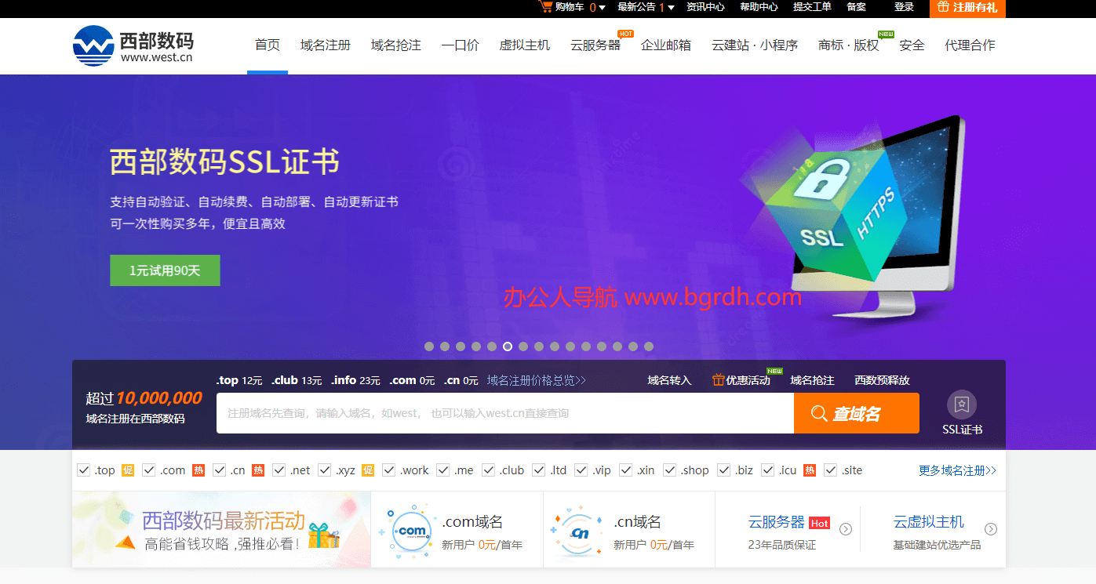Click the .top 12元 price link

239,380
